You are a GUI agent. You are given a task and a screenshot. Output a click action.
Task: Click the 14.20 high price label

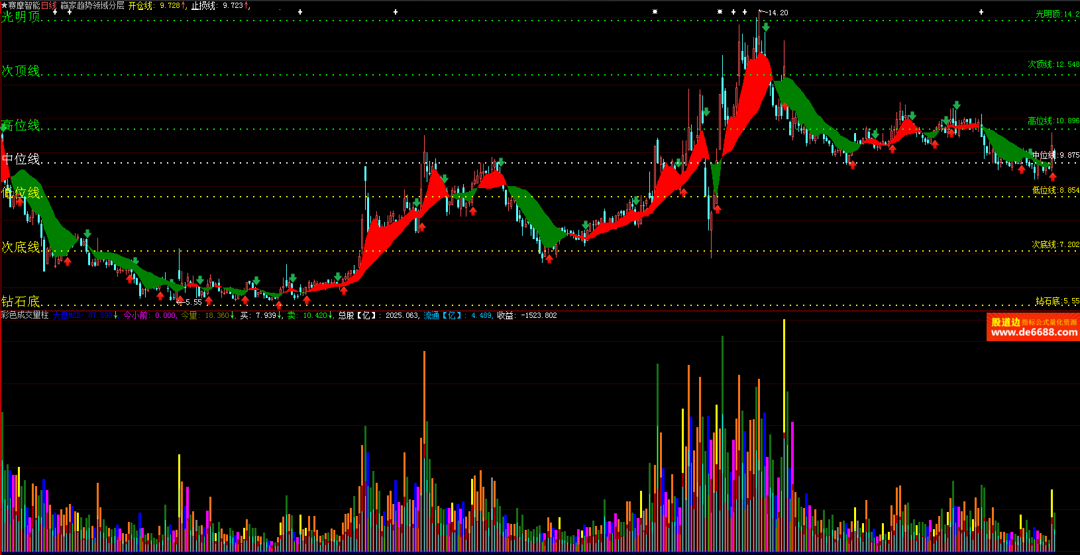[x=778, y=13]
